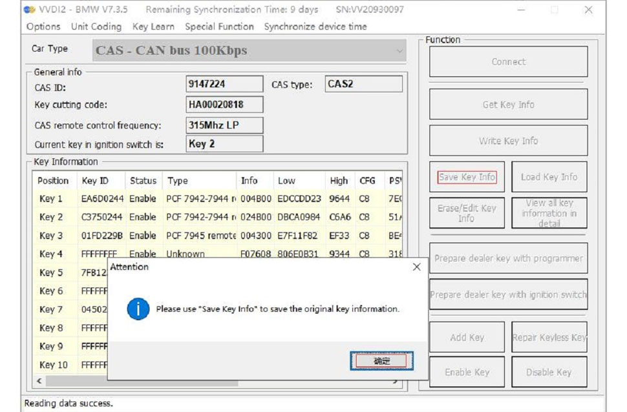Viewport: 627px width, 412px height.
Task: Open the Unit Coding menu
Action: click(x=96, y=26)
